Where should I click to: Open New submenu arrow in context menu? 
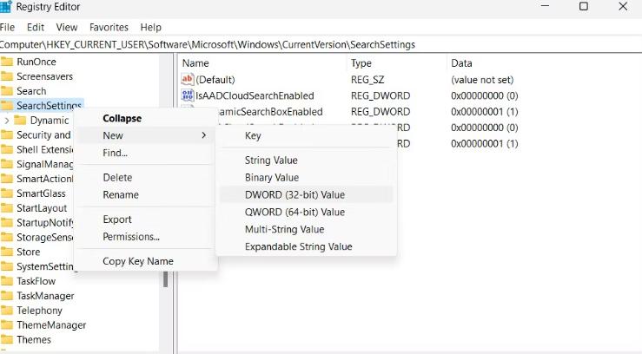coord(204,135)
